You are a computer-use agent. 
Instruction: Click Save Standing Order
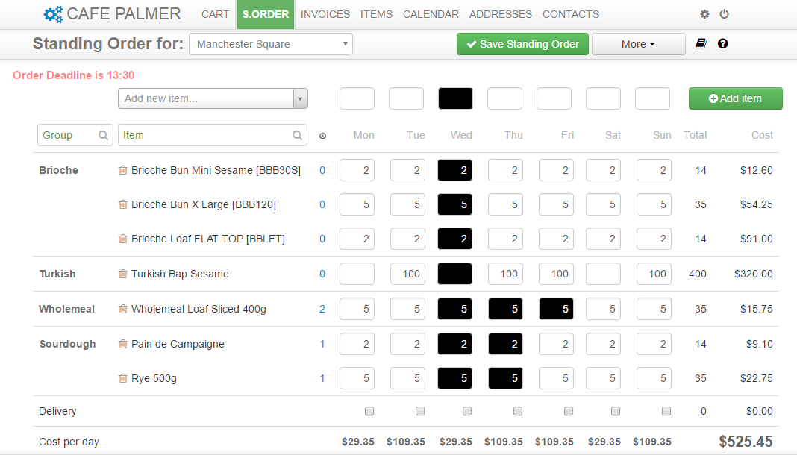[x=522, y=44]
